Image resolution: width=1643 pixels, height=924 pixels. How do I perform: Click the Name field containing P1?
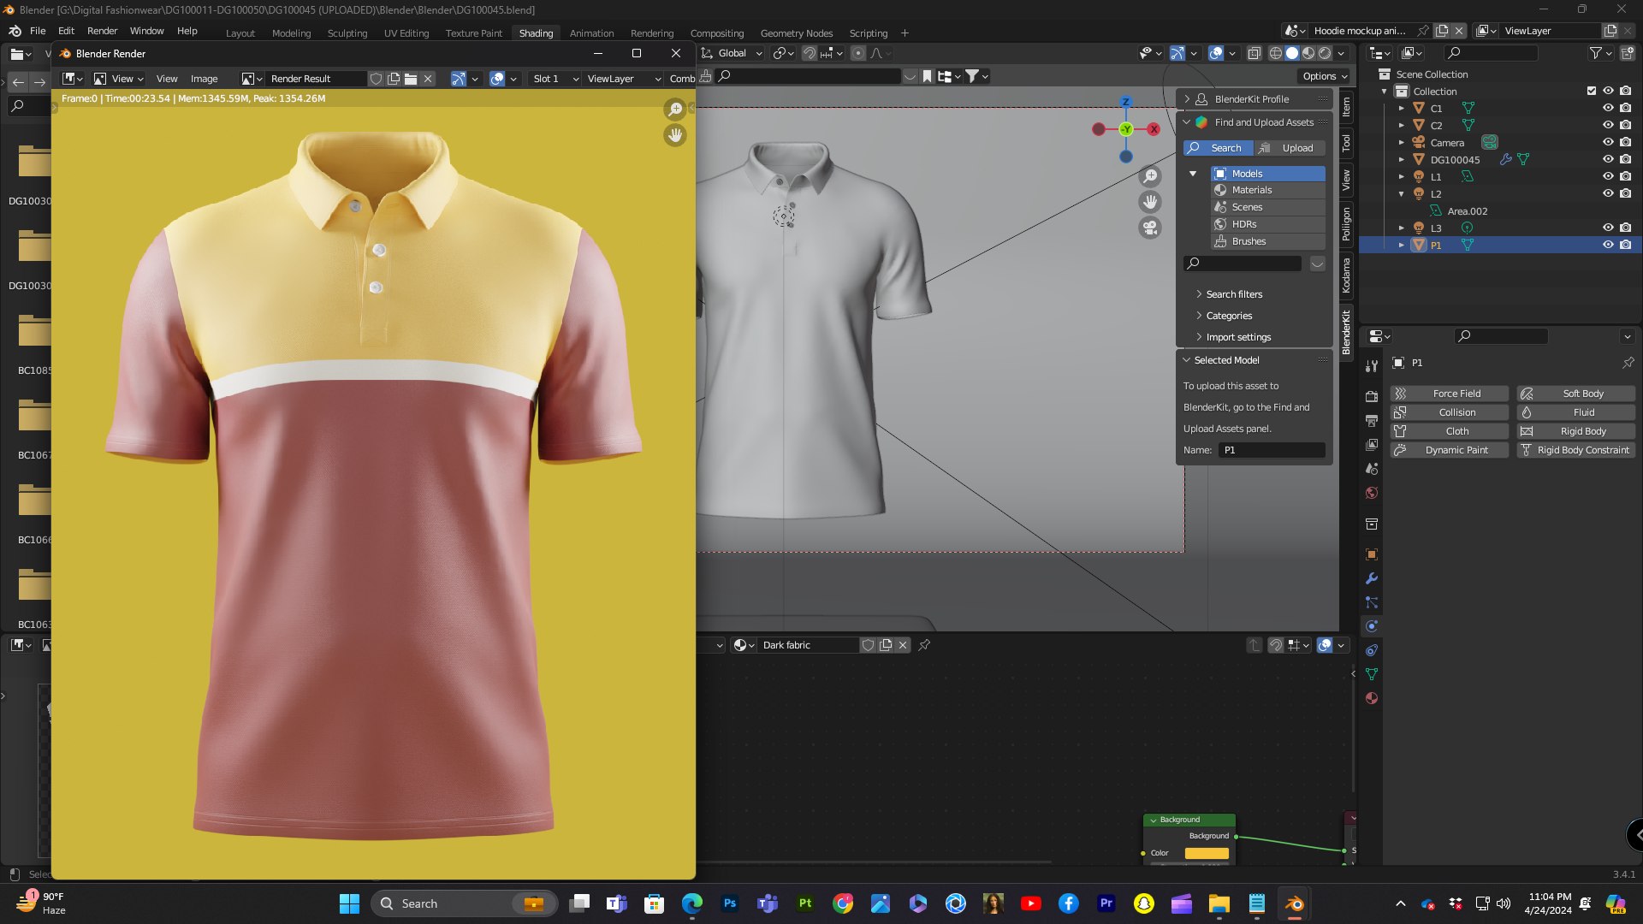[x=1272, y=450]
